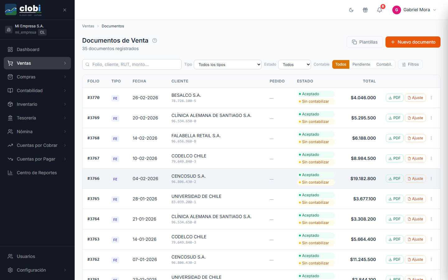448x280 pixels.
Task: Click date 10-02-2026
Action: (145, 158)
